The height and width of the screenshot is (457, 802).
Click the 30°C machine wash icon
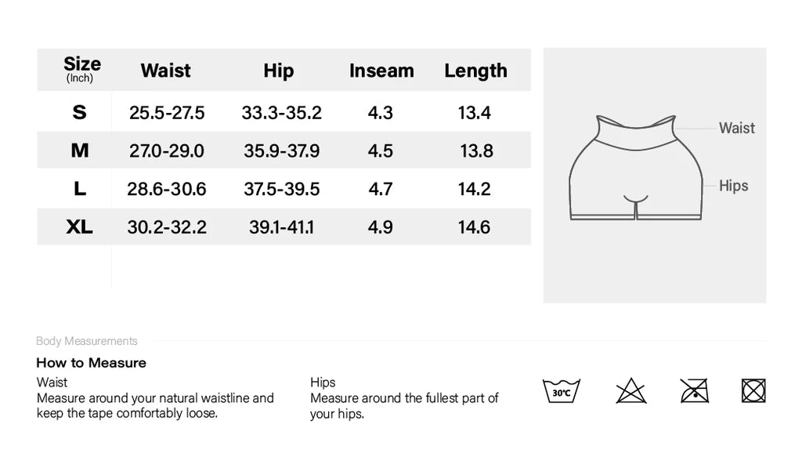coord(561,390)
